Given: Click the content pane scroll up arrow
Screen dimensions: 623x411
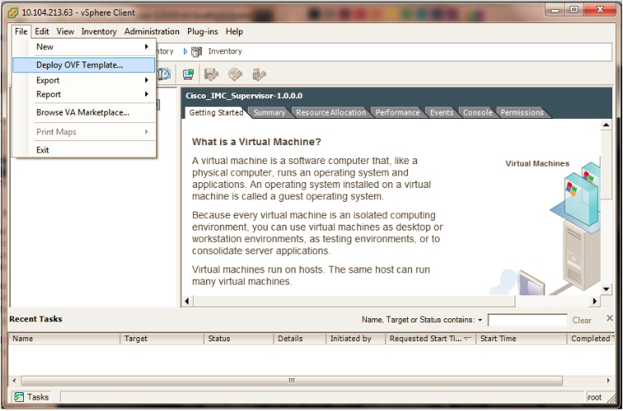Looking at the screenshot, I should coord(606,125).
